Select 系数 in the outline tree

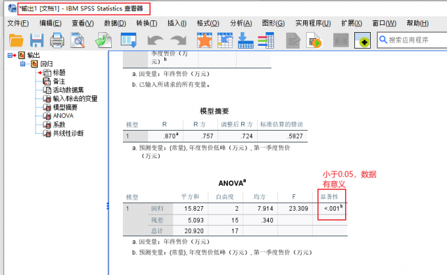pyautogui.click(x=59, y=124)
